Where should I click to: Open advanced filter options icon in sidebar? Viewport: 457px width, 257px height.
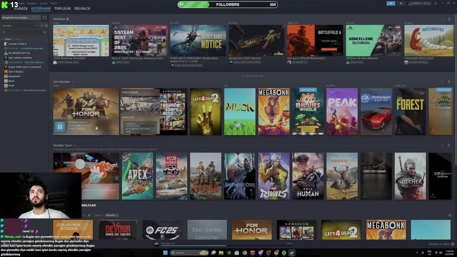coord(45,32)
